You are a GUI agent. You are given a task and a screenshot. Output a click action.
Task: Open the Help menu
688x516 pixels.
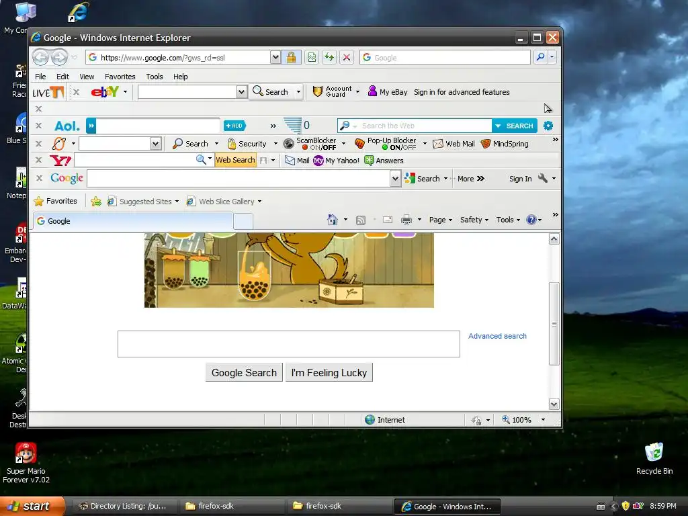[180, 77]
